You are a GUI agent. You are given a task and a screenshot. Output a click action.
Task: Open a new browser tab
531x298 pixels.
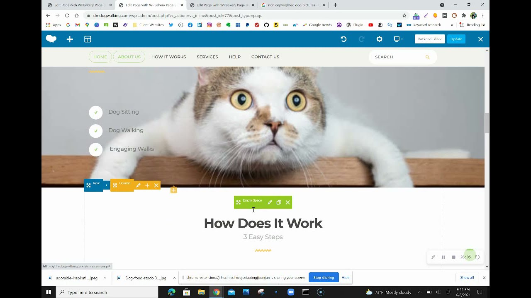[x=335, y=5]
